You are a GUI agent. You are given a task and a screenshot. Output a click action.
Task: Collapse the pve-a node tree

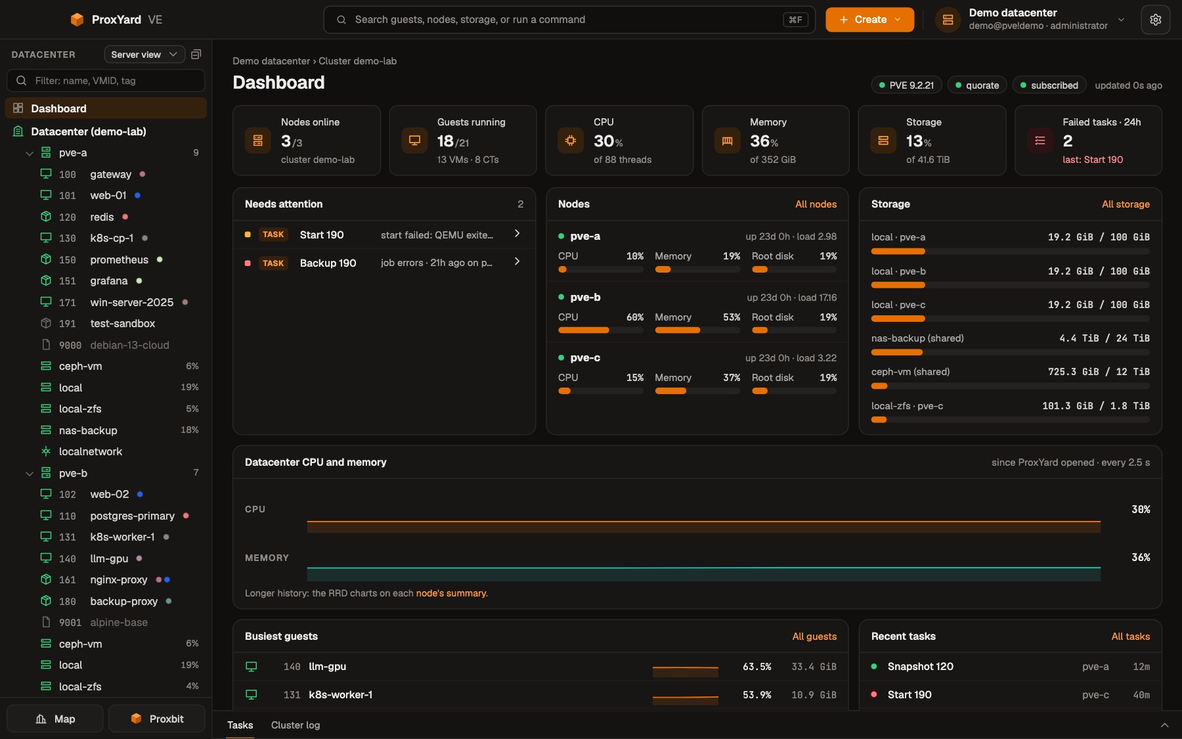(29, 153)
